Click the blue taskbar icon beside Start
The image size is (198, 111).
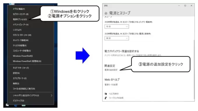[x=16, y=105]
